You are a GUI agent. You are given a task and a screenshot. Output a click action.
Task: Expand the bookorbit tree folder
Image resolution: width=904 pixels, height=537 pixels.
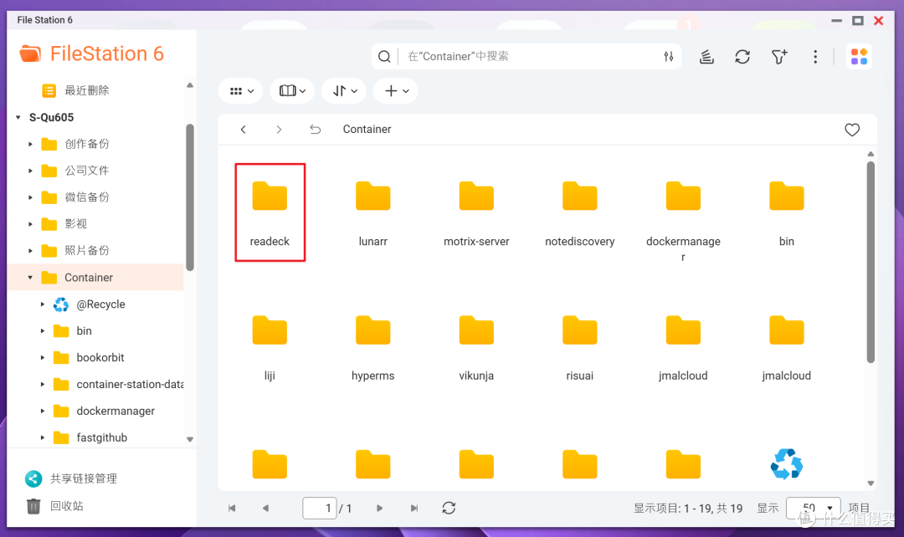(43, 358)
